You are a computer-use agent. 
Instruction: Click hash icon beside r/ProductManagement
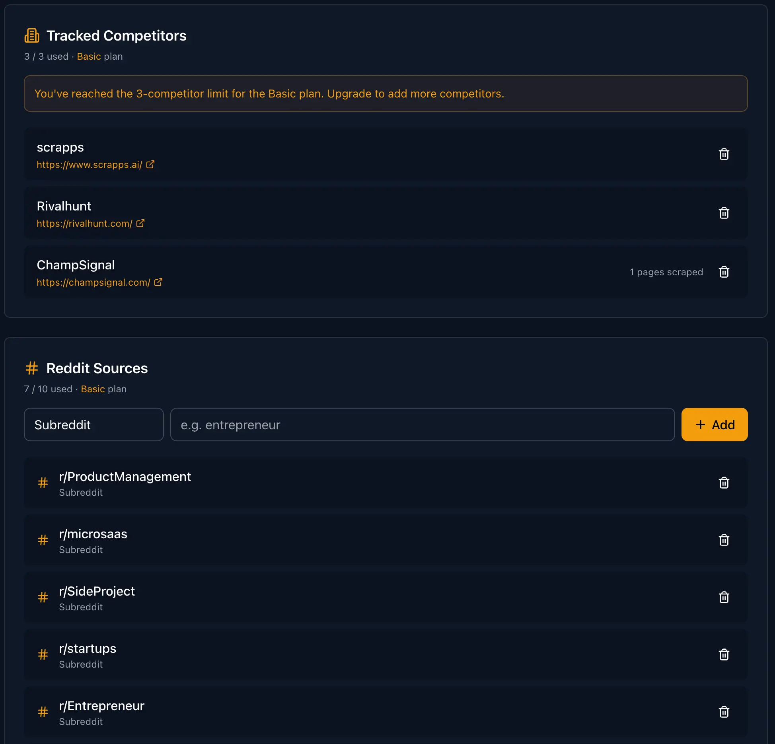[x=43, y=483]
